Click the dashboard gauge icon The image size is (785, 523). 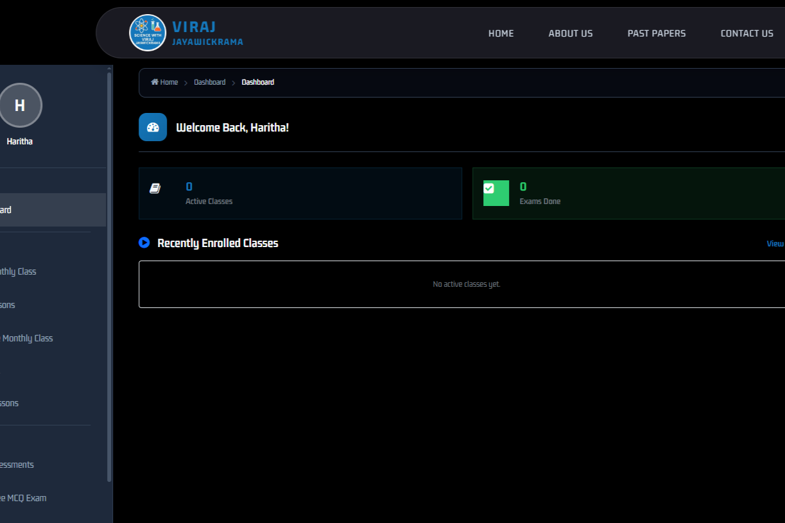[x=153, y=127]
